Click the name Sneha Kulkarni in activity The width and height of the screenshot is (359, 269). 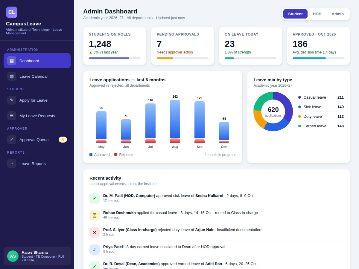209,196
